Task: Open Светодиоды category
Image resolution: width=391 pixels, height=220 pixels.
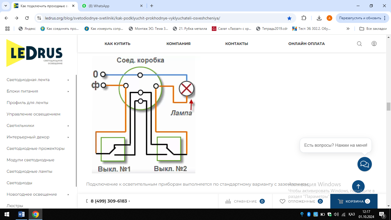Action: click(19, 183)
